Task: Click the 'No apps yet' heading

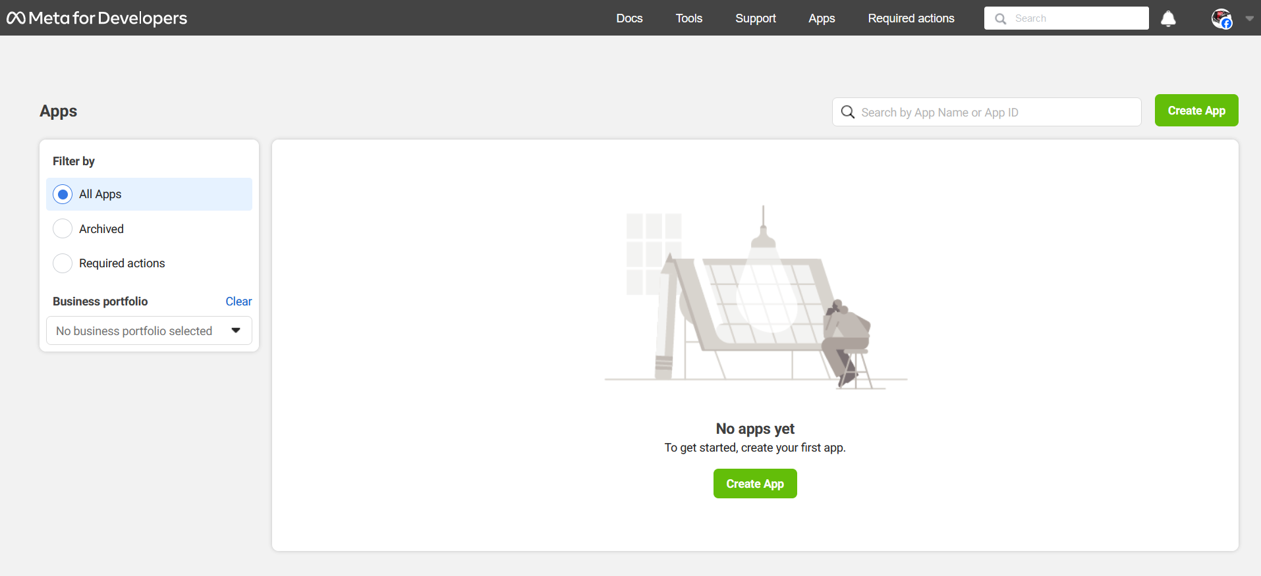Action: [755, 429]
